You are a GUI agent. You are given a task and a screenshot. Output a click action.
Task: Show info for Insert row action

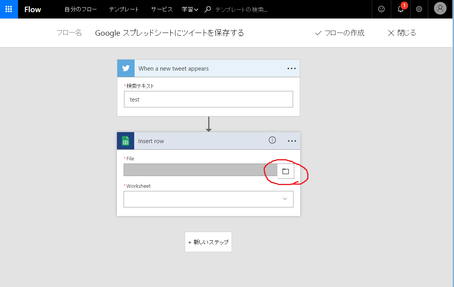click(272, 140)
